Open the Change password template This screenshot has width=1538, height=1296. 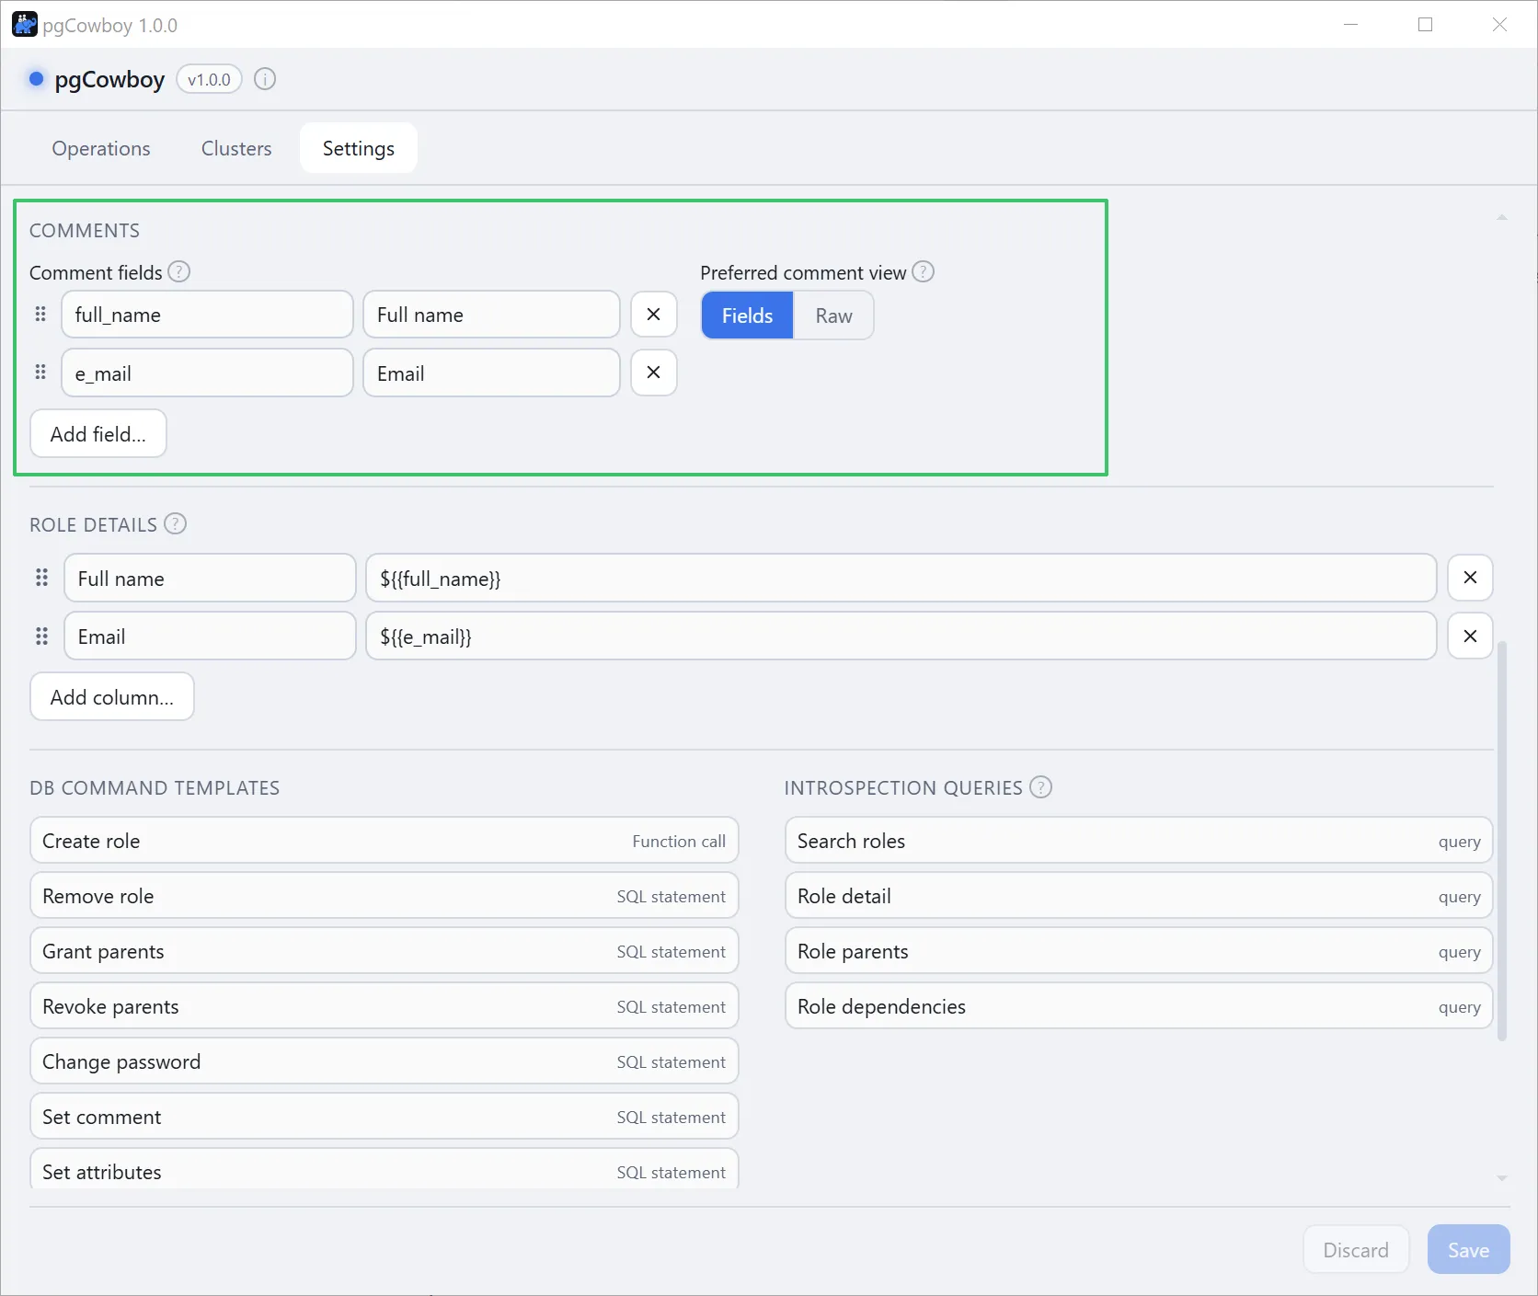pyautogui.click(x=384, y=1061)
